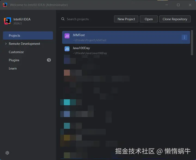Maximize the Welcome window
The width and height of the screenshot is (196, 160).
(x=178, y=5)
